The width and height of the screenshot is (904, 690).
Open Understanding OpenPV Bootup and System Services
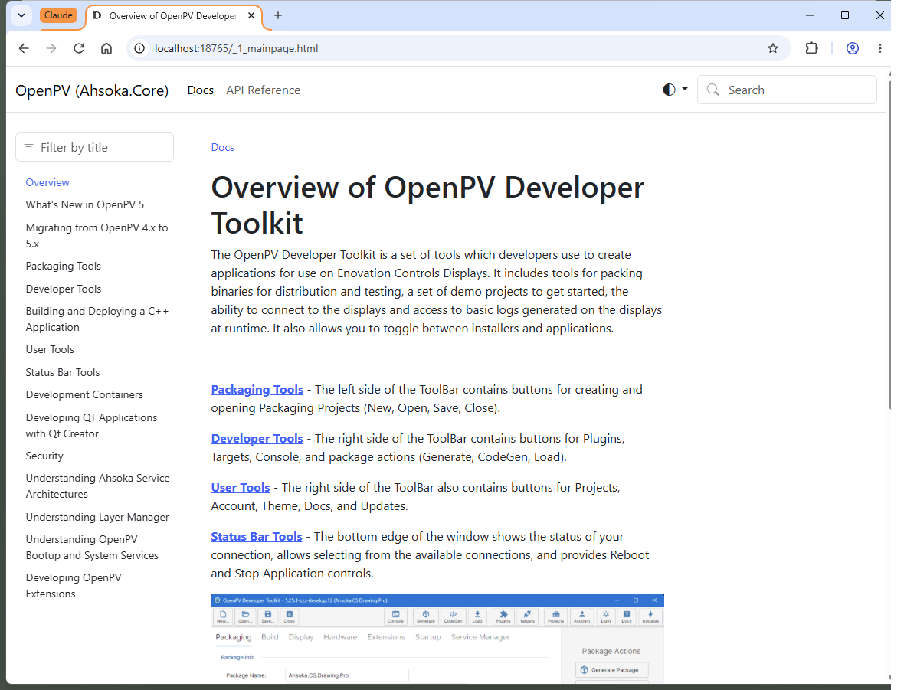(x=92, y=548)
